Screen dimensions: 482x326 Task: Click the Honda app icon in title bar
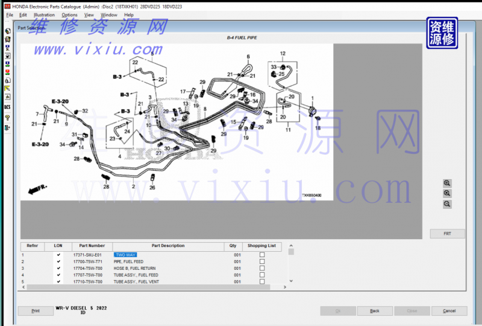[7, 6]
